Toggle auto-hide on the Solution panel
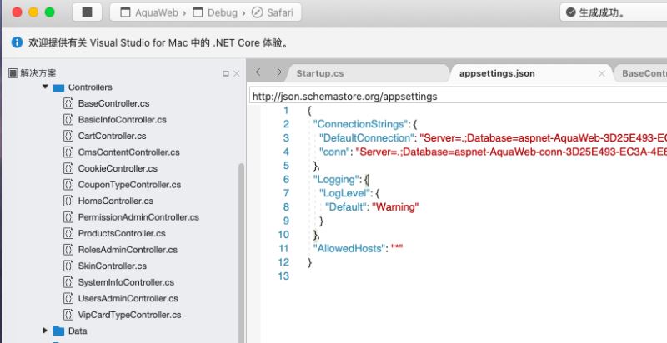The width and height of the screenshot is (667, 343). [x=225, y=73]
